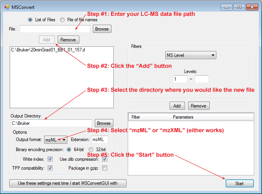Viewport: 262px width, 194px height.
Task: Click the upper Levels value field
Action: (202, 79)
